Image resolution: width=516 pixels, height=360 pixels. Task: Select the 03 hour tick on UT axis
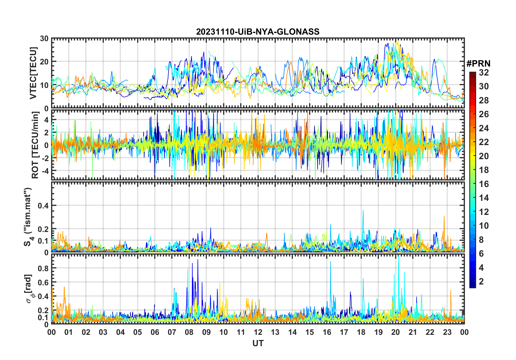pyautogui.click(x=103, y=332)
